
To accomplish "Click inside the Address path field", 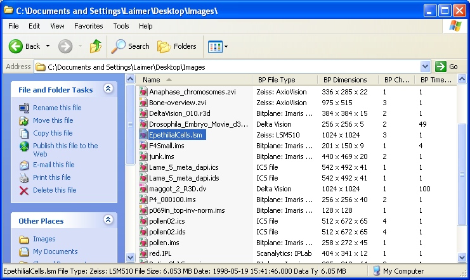I will [228, 67].
